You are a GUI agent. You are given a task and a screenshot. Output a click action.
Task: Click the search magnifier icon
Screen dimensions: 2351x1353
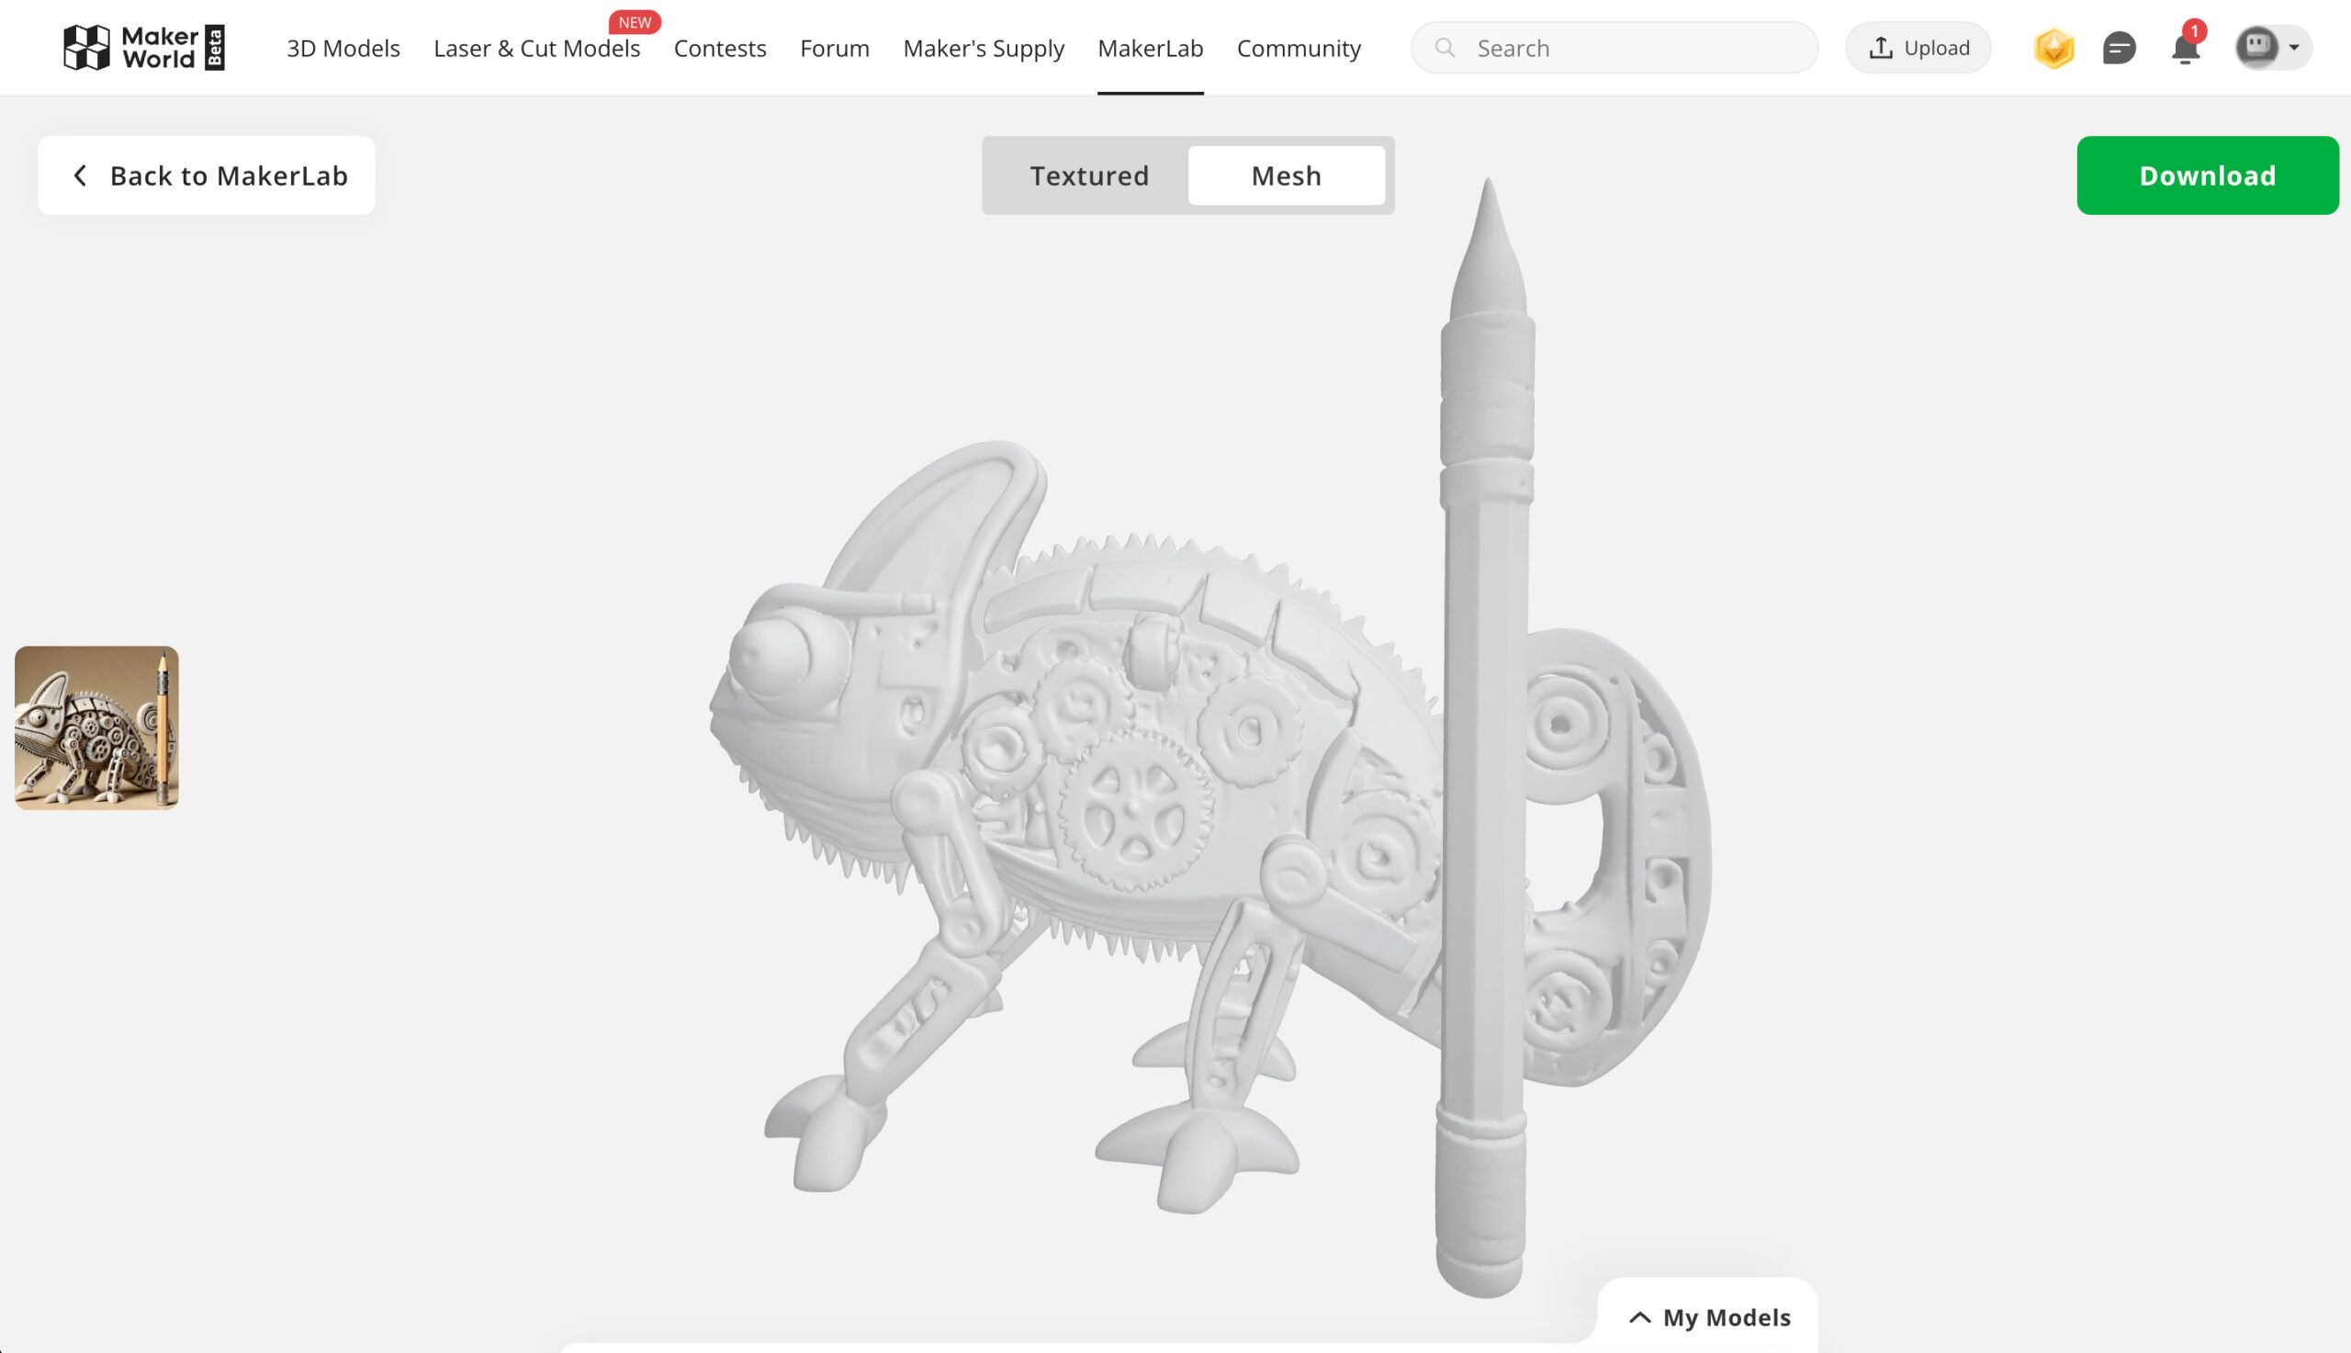coord(1445,48)
